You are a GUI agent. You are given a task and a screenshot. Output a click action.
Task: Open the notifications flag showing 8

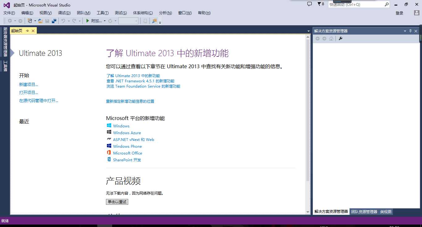(321, 4)
